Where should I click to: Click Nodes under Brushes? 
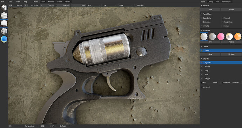pyautogui.click(x=231, y=9)
